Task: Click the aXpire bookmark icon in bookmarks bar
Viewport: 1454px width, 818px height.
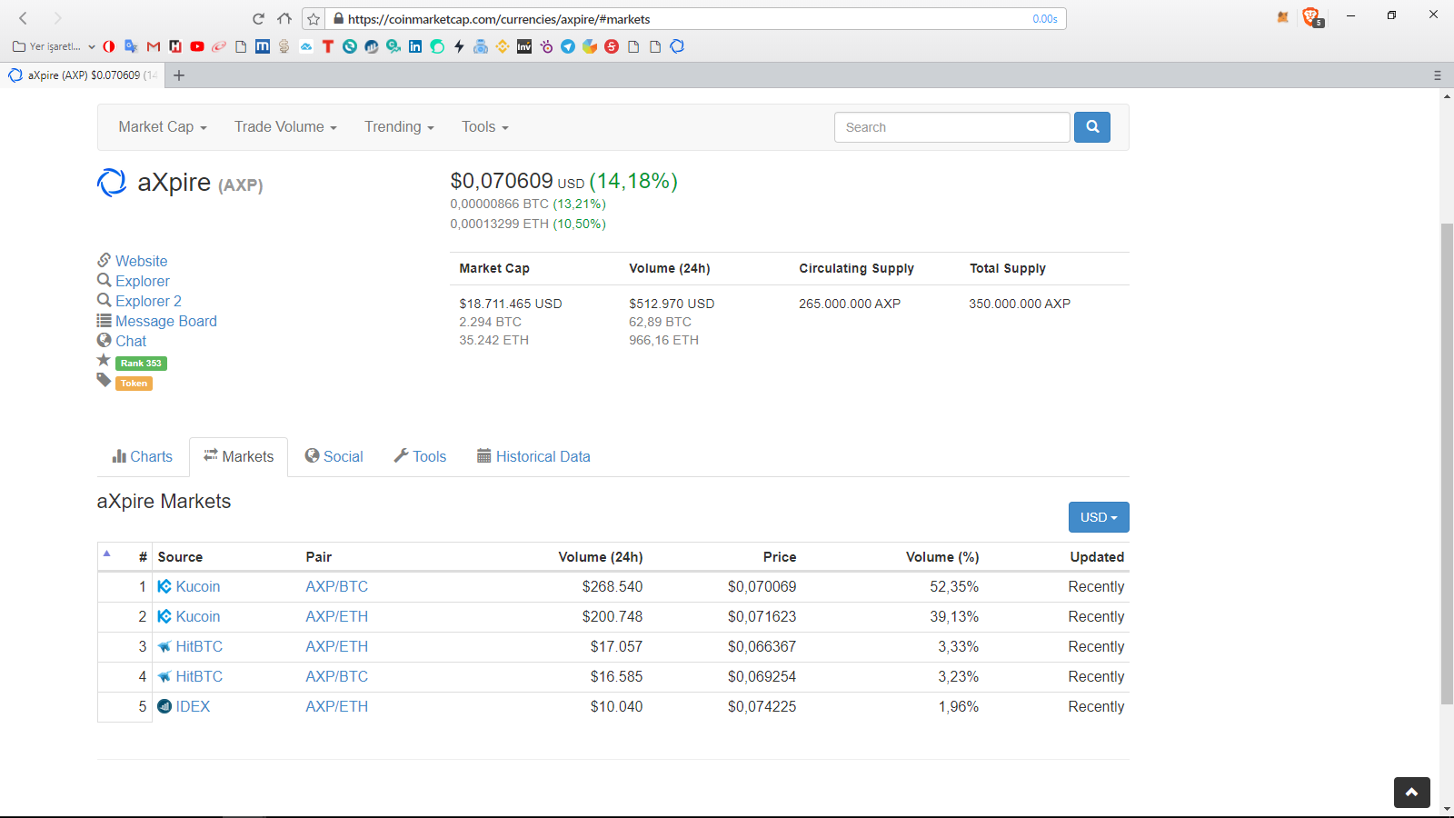Action: 677,46
